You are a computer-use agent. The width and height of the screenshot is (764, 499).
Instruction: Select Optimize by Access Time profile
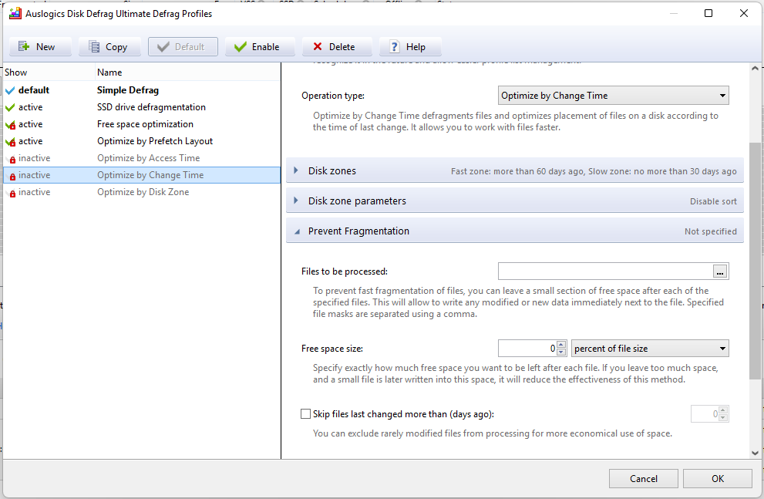point(142,158)
